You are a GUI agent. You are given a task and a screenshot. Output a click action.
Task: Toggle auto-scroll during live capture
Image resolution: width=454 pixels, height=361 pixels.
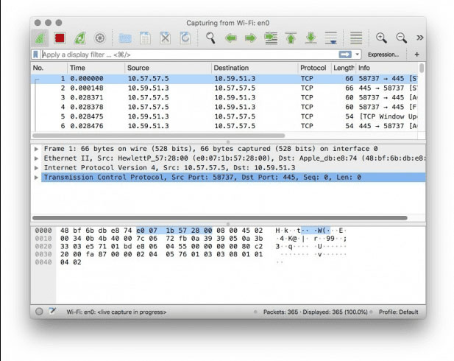tap(331, 38)
